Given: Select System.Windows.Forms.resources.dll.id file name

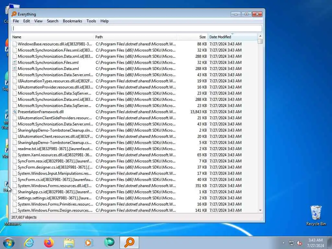Looking at the screenshot, I should pyautogui.click(x=54, y=185).
